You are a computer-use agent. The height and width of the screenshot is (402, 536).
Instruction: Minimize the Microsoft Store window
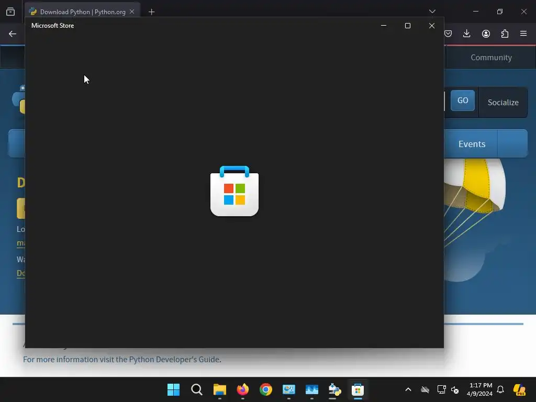(384, 26)
